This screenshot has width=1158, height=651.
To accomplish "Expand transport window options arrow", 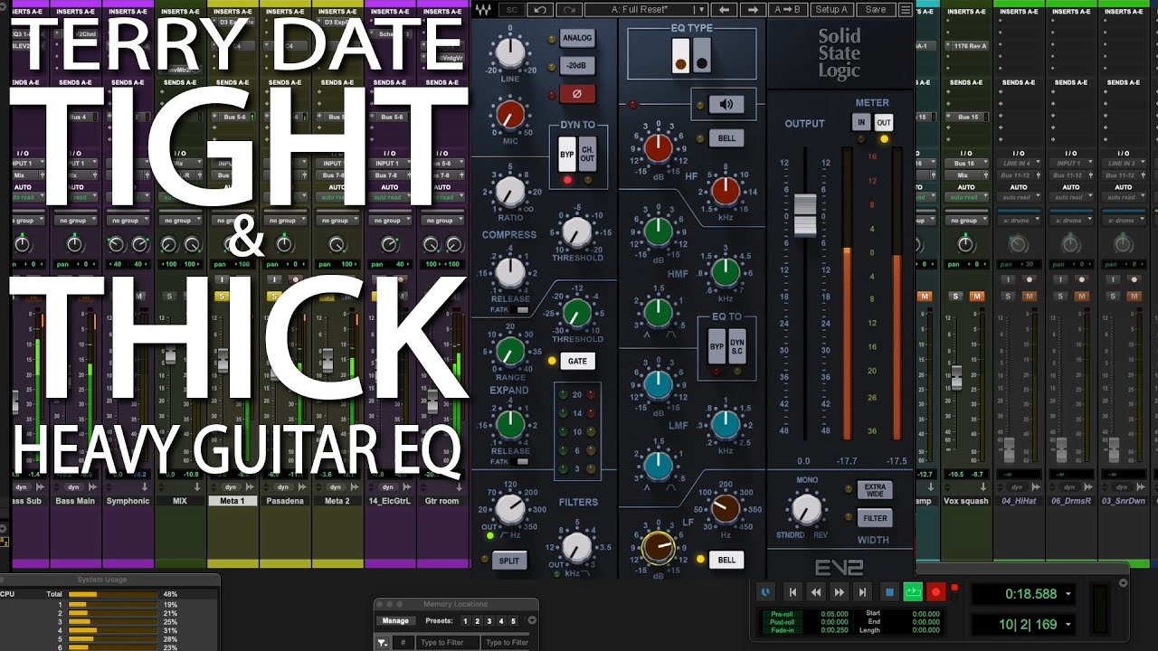I will 1124,584.
